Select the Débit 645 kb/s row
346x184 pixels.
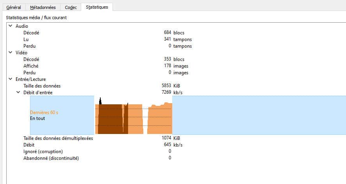tap(29, 145)
